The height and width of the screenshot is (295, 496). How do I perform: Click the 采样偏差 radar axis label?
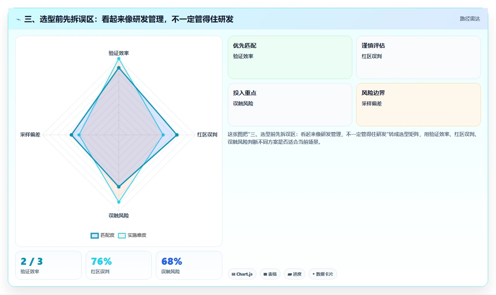pyautogui.click(x=30, y=135)
